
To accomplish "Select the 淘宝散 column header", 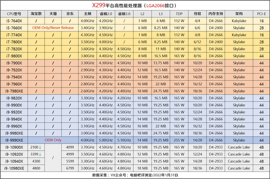I will pos(36,14).
